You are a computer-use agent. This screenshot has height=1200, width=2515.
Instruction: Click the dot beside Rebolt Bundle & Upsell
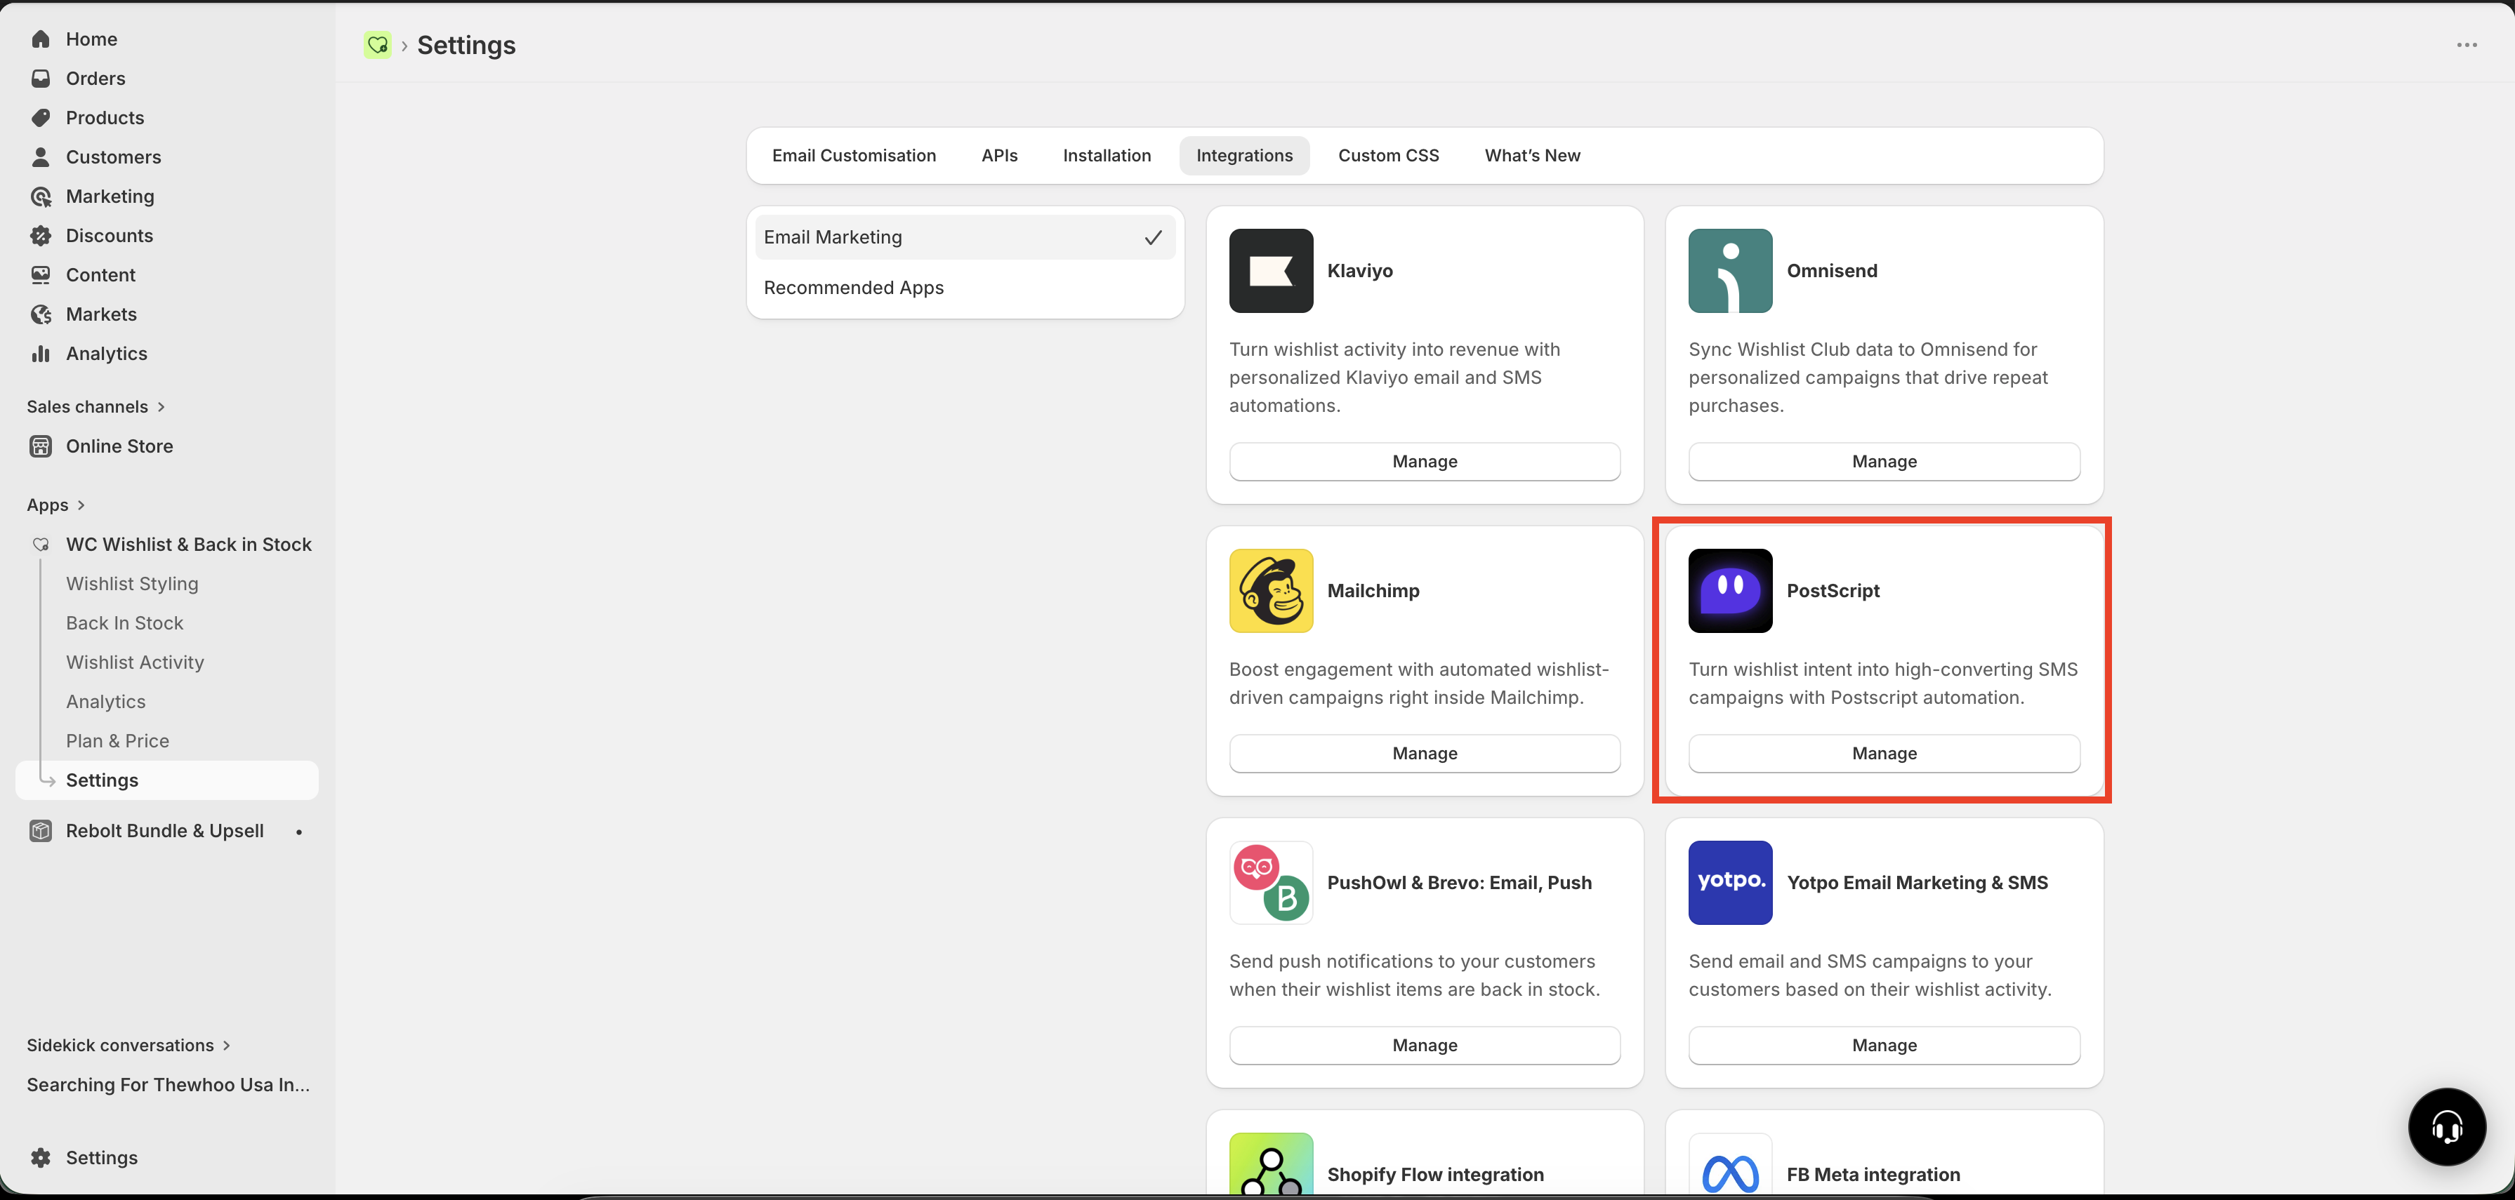pos(299,831)
